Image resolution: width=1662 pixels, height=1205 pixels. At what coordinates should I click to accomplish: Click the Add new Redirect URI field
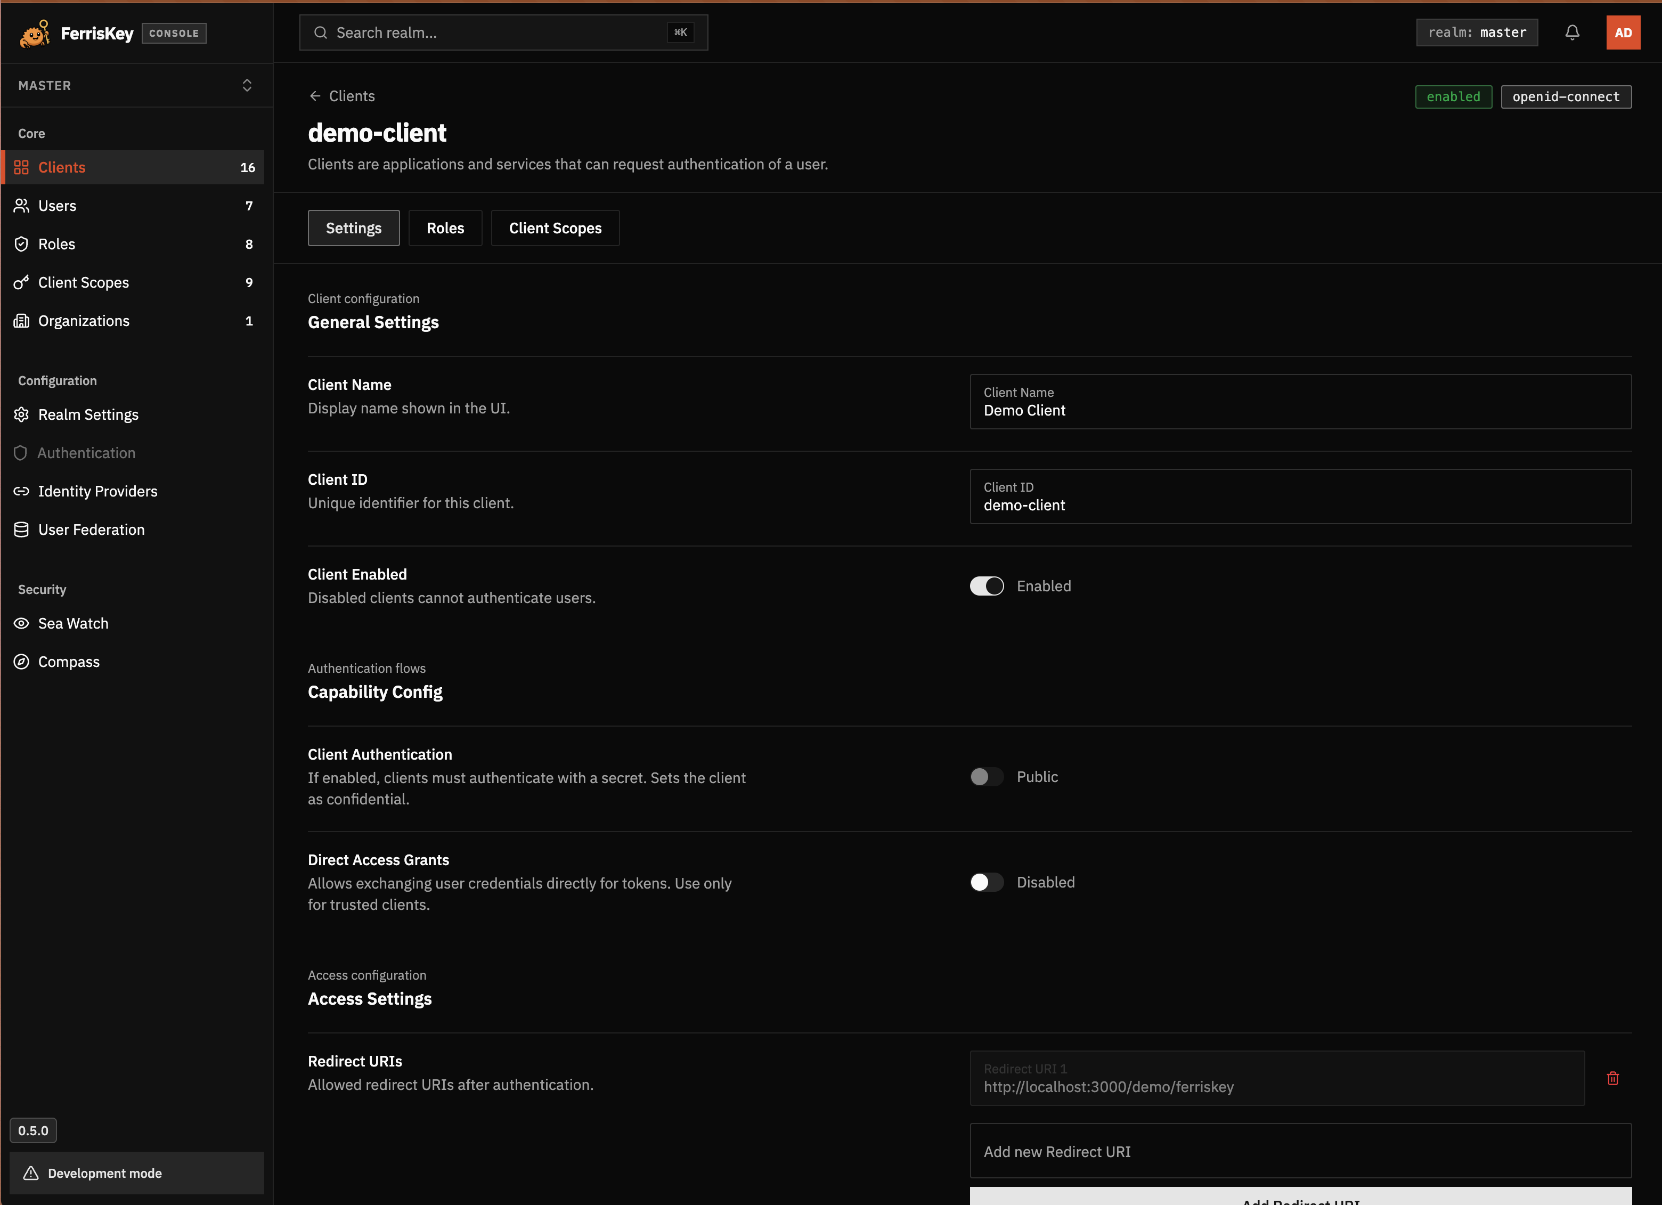point(1300,1151)
